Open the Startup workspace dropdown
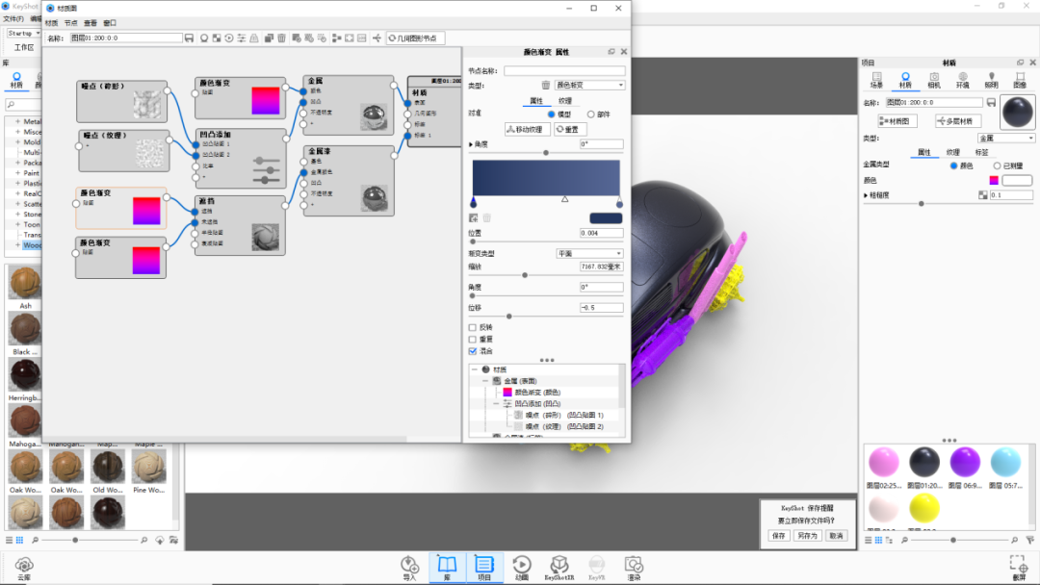This screenshot has width=1040, height=585. pyautogui.click(x=24, y=33)
